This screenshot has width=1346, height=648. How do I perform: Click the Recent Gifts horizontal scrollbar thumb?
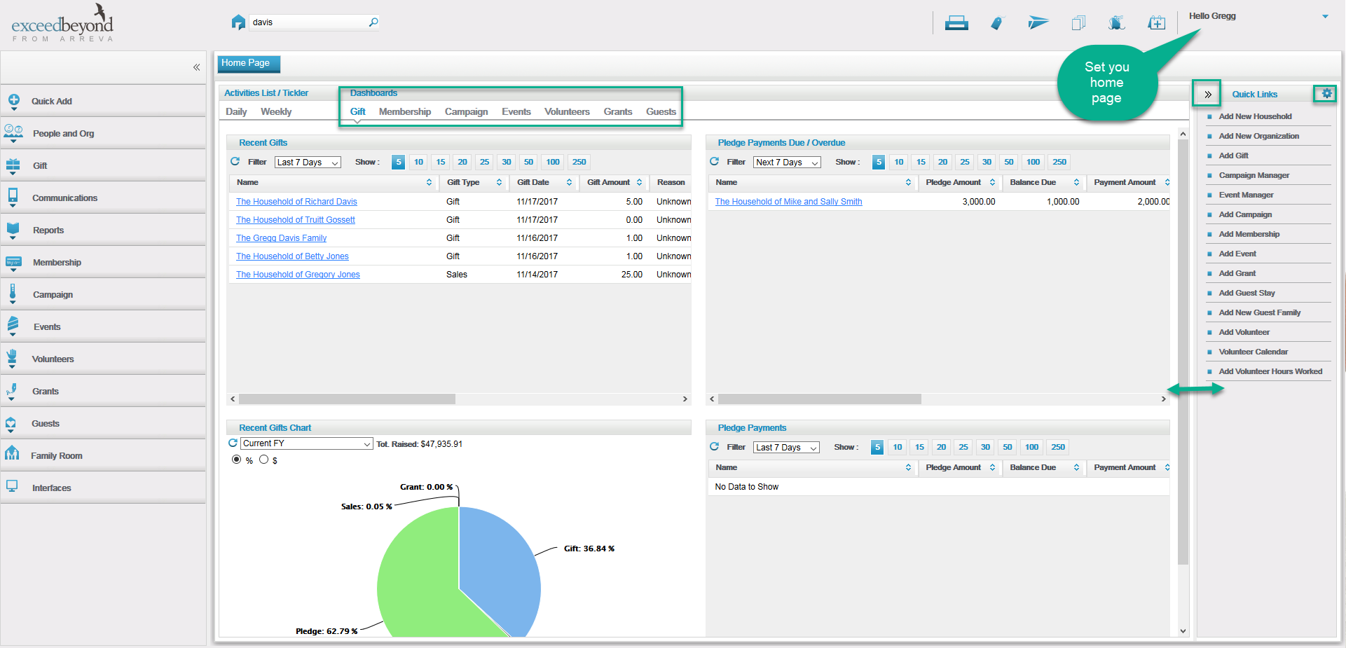(x=347, y=399)
